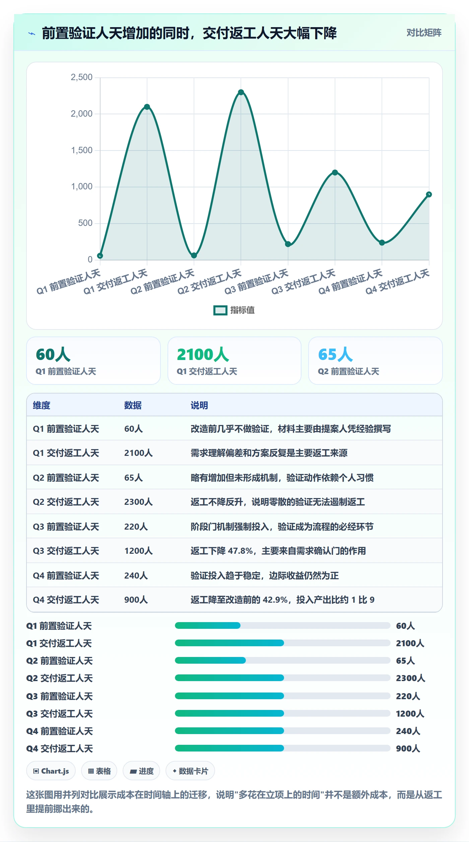Viewport: 469px width, 842px height.
Task: Click the table description mentioning 47.8%
Action: (x=278, y=551)
